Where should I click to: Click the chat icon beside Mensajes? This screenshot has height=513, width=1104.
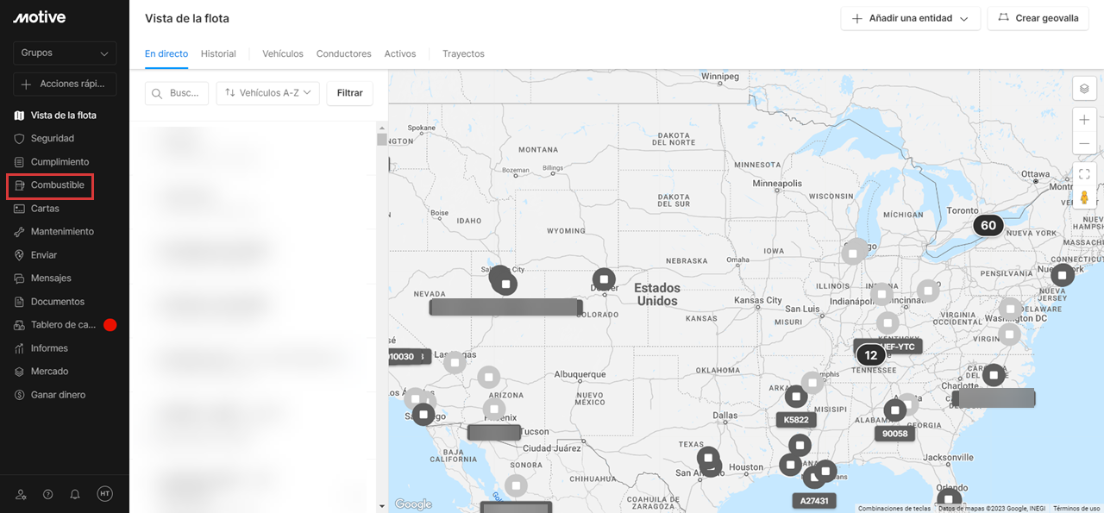click(x=20, y=278)
